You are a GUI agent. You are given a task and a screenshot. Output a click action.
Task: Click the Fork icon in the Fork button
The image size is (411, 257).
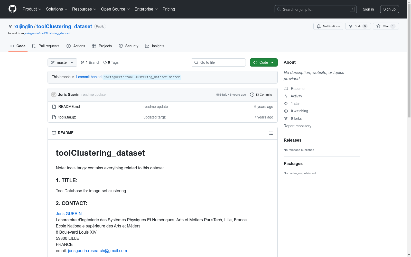[x=351, y=26]
